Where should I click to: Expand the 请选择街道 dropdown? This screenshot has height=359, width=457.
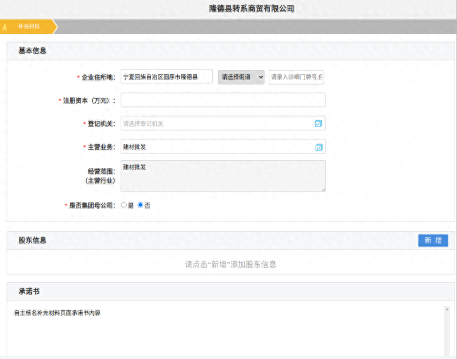[x=241, y=77]
